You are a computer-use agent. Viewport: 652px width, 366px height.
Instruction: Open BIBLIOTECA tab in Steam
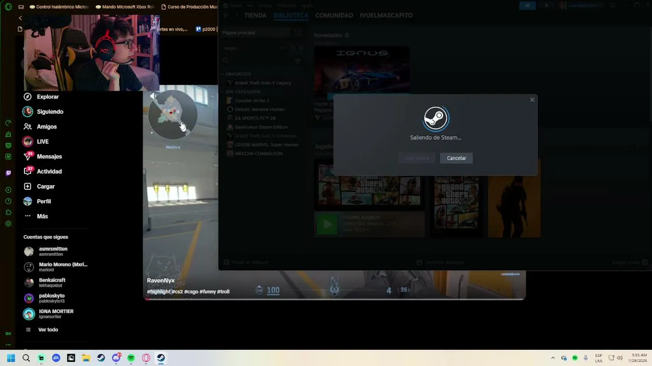[x=291, y=15]
